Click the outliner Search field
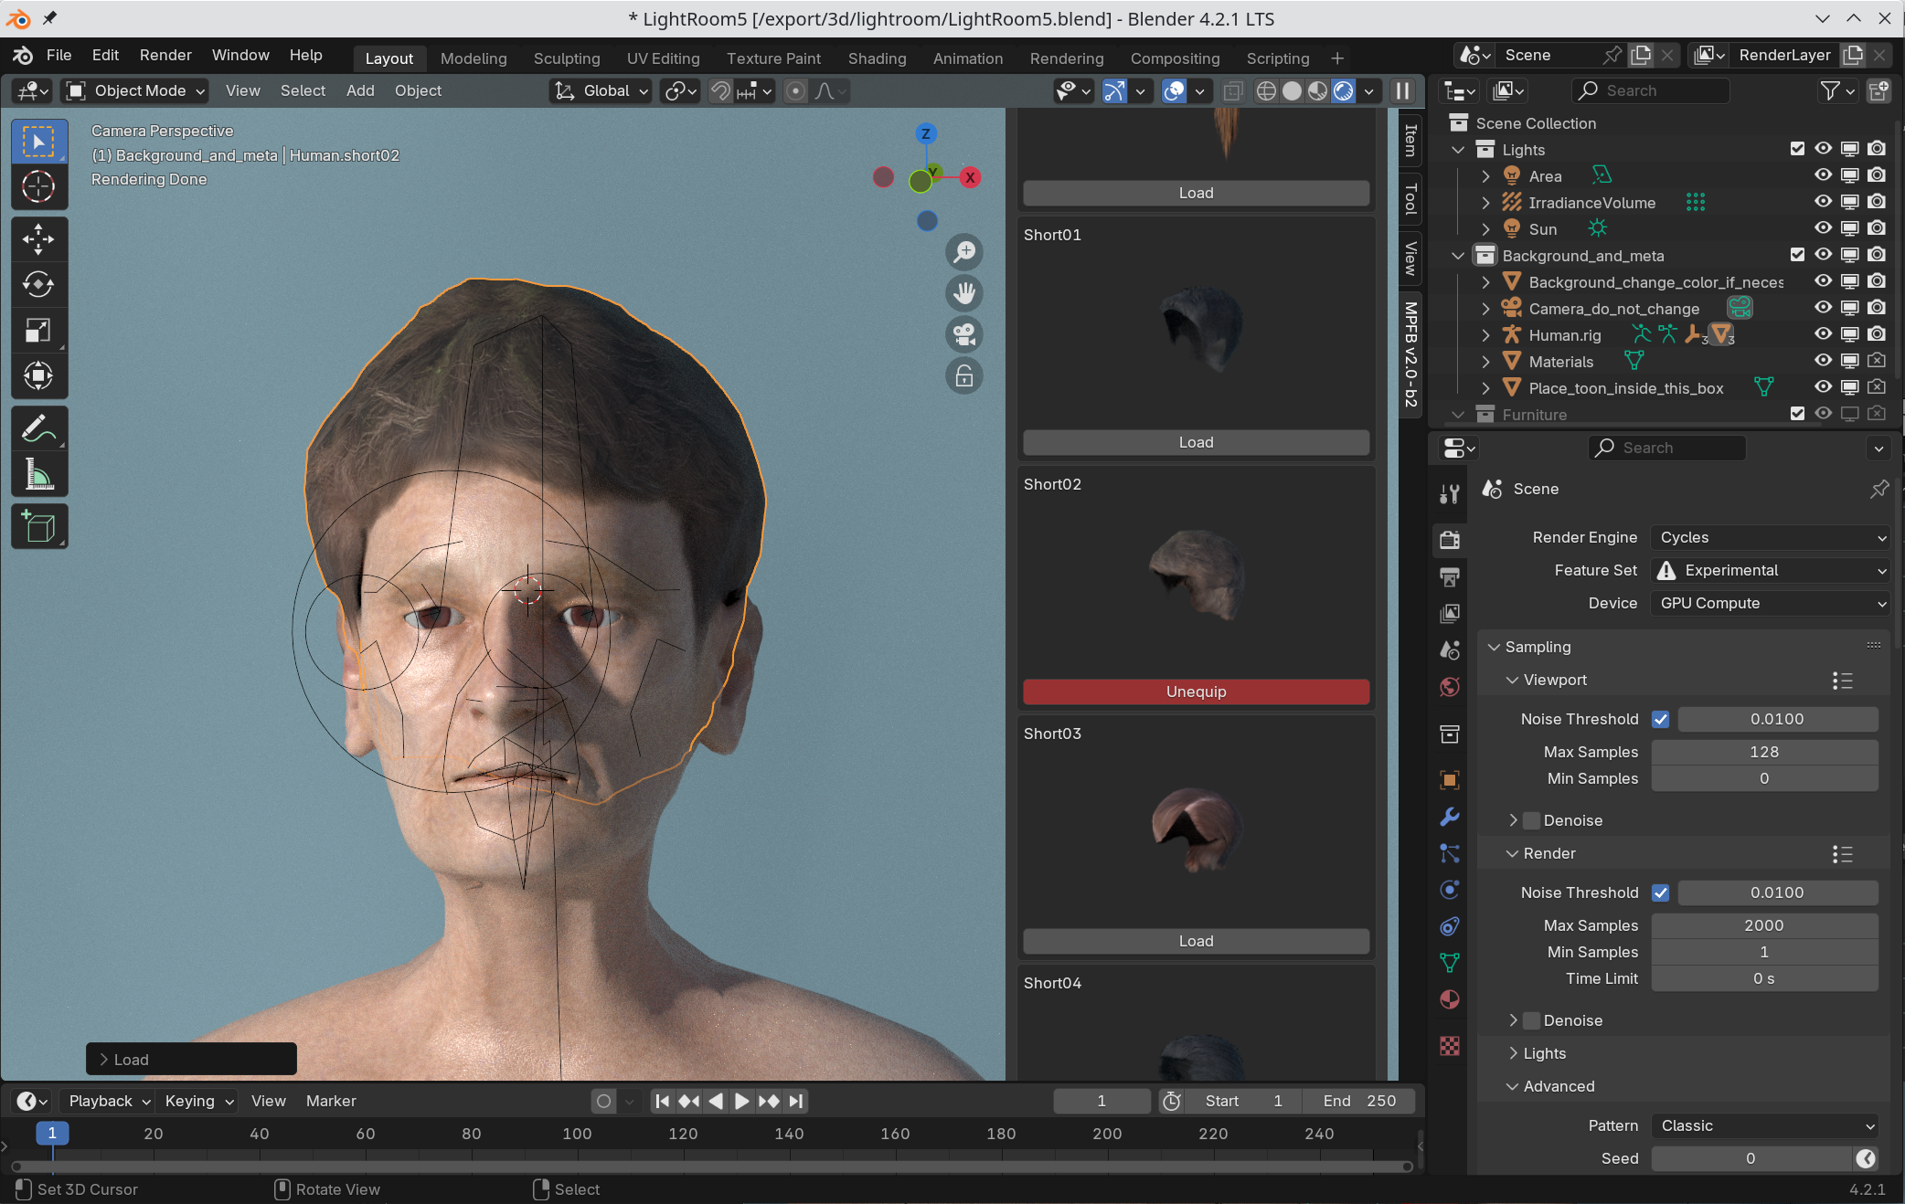Viewport: 1905px width, 1204px height. 1650,90
